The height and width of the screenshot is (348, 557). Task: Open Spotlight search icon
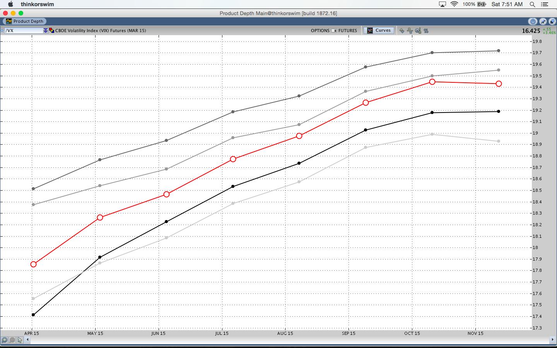[x=532, y=4]
